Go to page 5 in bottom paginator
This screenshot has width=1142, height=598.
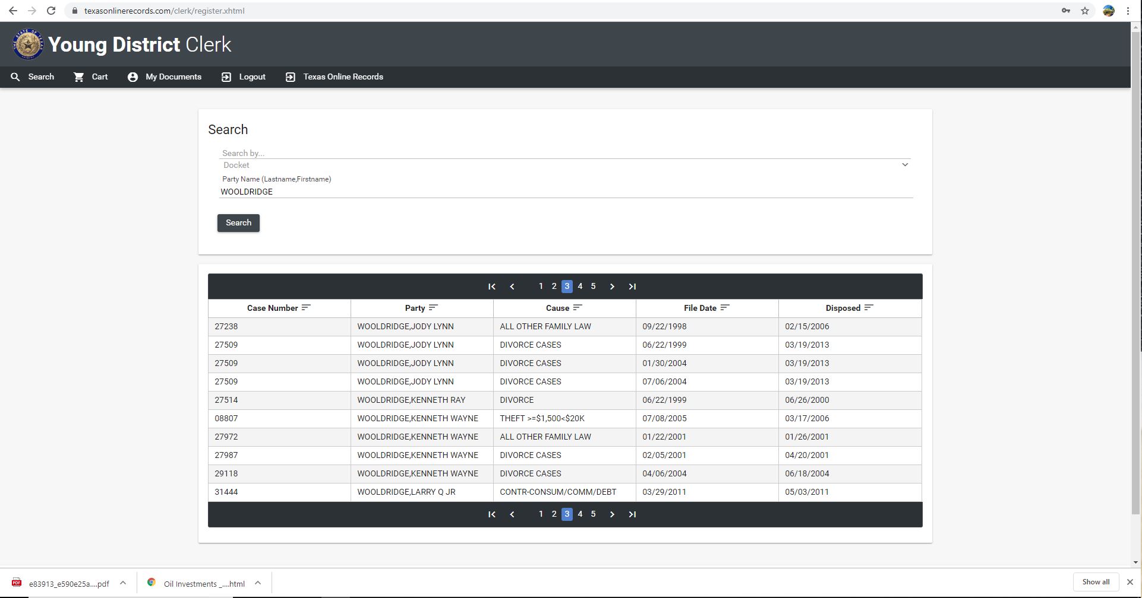[x=593, y=514]
